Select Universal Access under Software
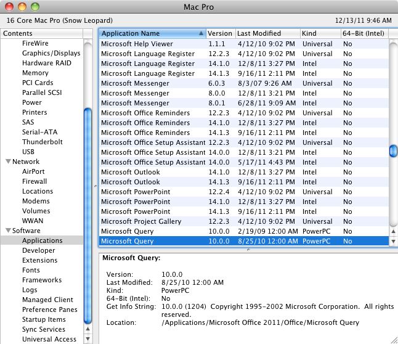The width and height of the screenshot is (398, 344). [x=49, y=339]
